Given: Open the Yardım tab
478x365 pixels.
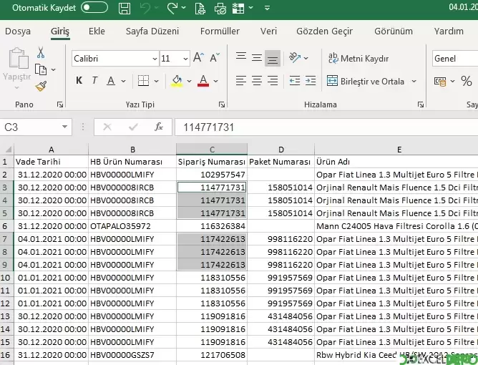Looking at the screenshot, I should (x=449, y=31).
